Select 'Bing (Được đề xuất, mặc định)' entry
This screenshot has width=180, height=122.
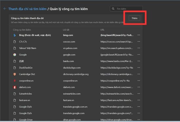coord(35,35)
